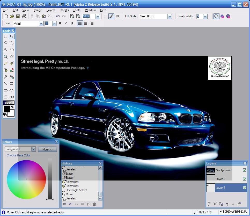250x216 pixels.
Task: Toggle Bold text formatting button
Action: tap(60, 23)
